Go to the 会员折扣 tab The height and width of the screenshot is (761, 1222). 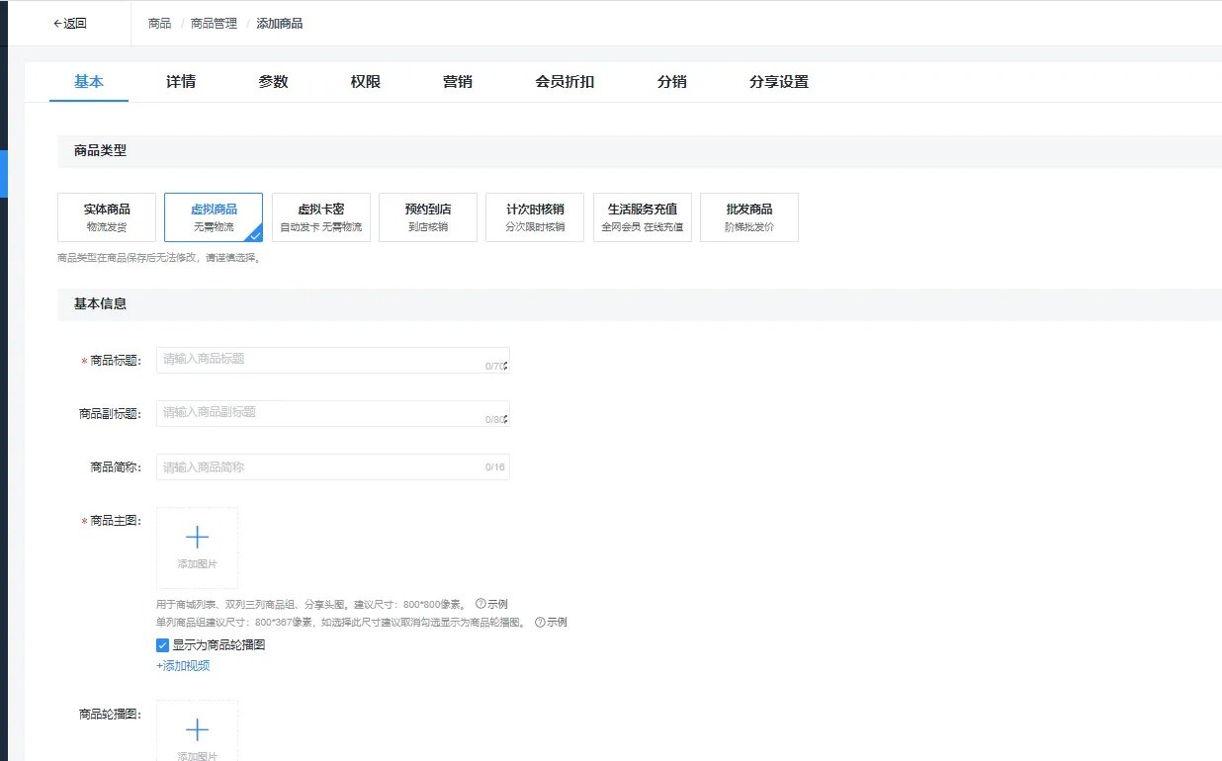coord(565,82)
